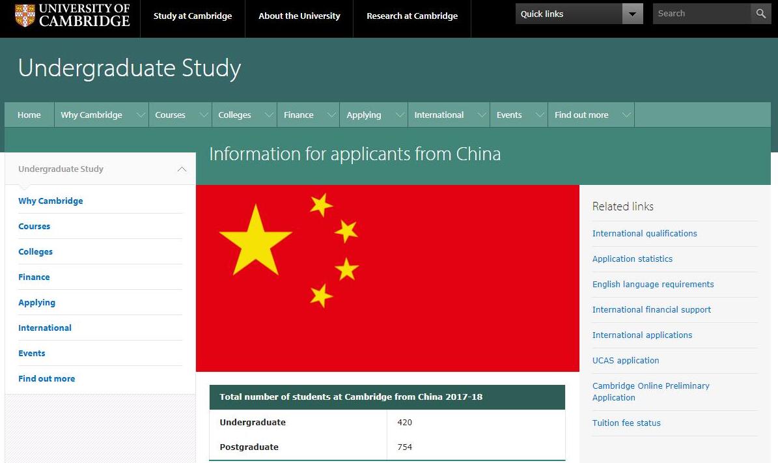778x463 pixels.
Task: Select About the University menu item
Action: point(299,16)
